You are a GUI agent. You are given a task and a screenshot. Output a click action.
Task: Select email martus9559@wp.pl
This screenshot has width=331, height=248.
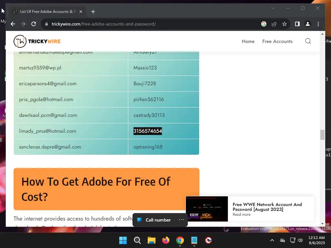click(40, 68)
